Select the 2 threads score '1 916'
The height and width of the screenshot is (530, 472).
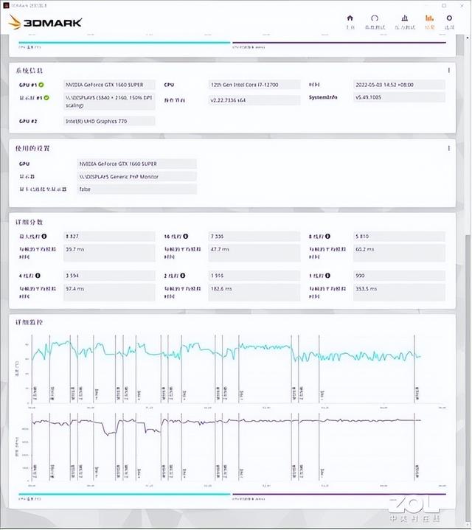point(254,276)
